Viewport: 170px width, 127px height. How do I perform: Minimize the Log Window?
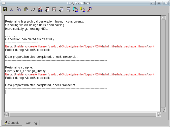point(153,3)
